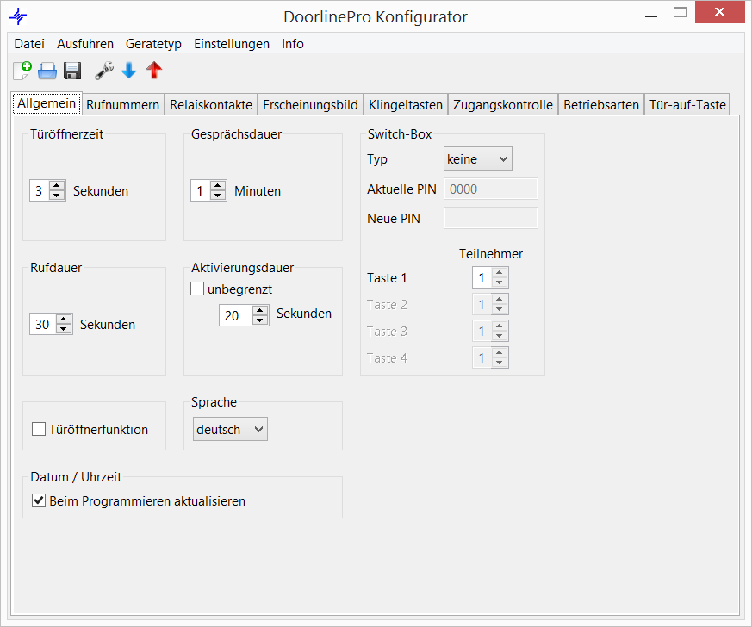
Task: Enable the unbegrenzt checkbox
Action: [x=197, y=289]
